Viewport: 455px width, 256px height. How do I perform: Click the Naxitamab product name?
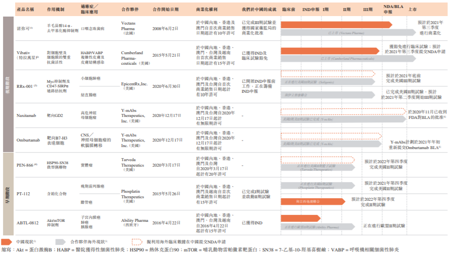[26, 115]
